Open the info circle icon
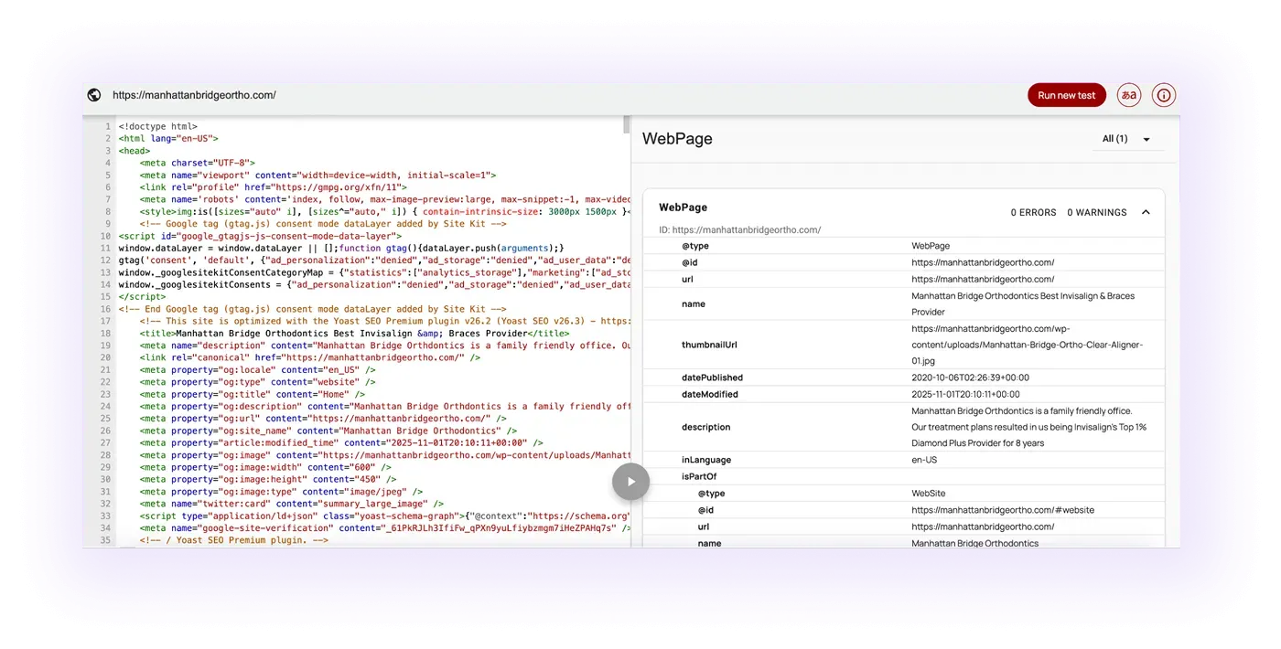 click(x=1164, y=95)
